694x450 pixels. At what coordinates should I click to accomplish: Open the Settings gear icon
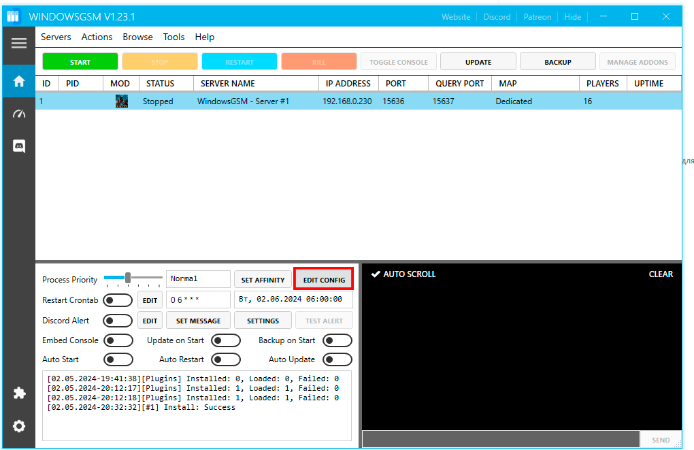18,426
